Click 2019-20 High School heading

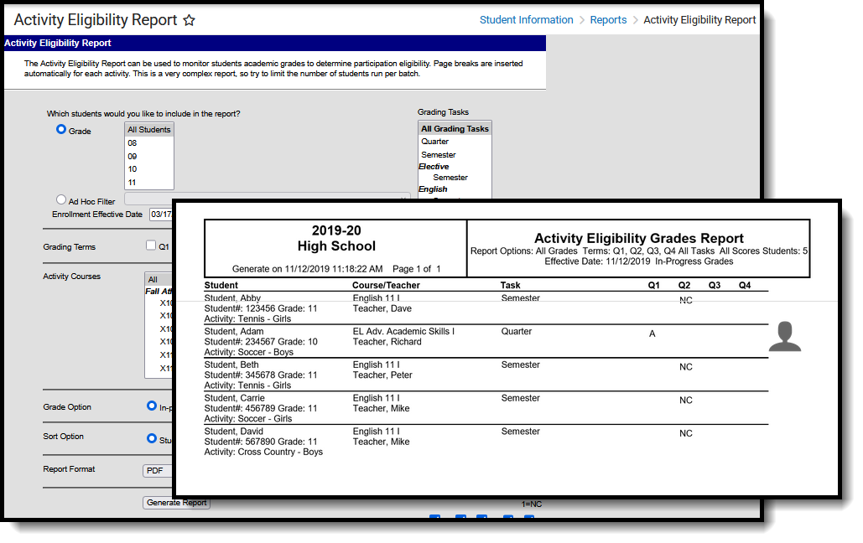click(337, 238)
